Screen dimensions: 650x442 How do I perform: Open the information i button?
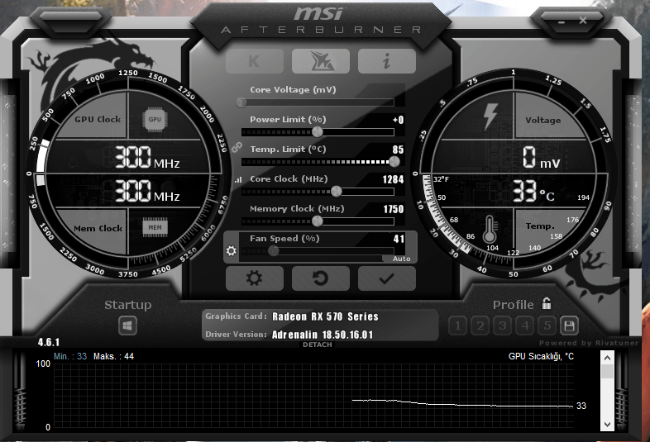click(386, 61)
